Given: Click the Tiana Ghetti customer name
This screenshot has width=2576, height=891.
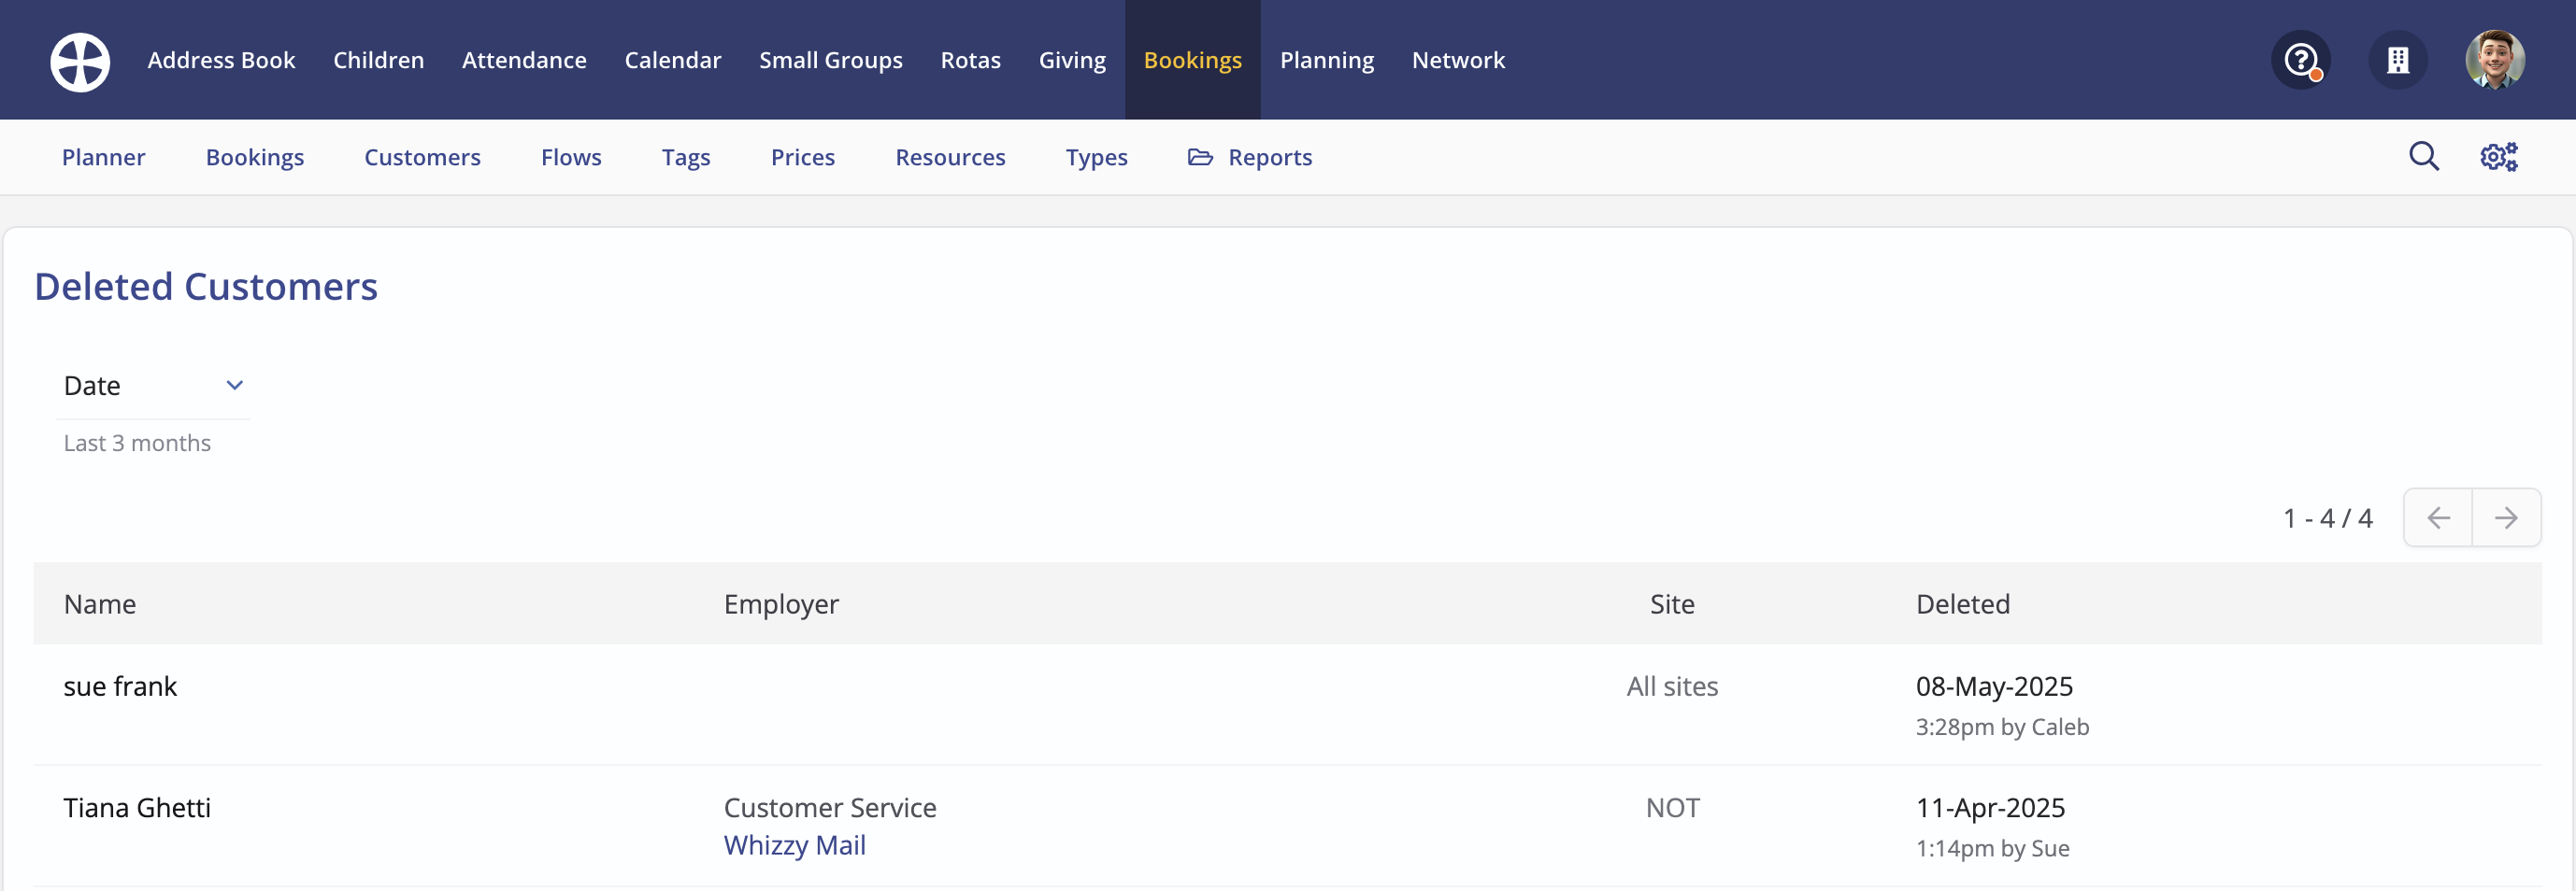Looking at the screenshot, I should (x=137, y=807).
